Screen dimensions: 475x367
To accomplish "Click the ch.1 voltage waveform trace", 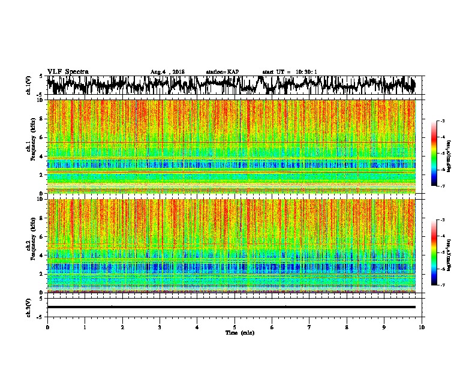I will pos(231,85).
